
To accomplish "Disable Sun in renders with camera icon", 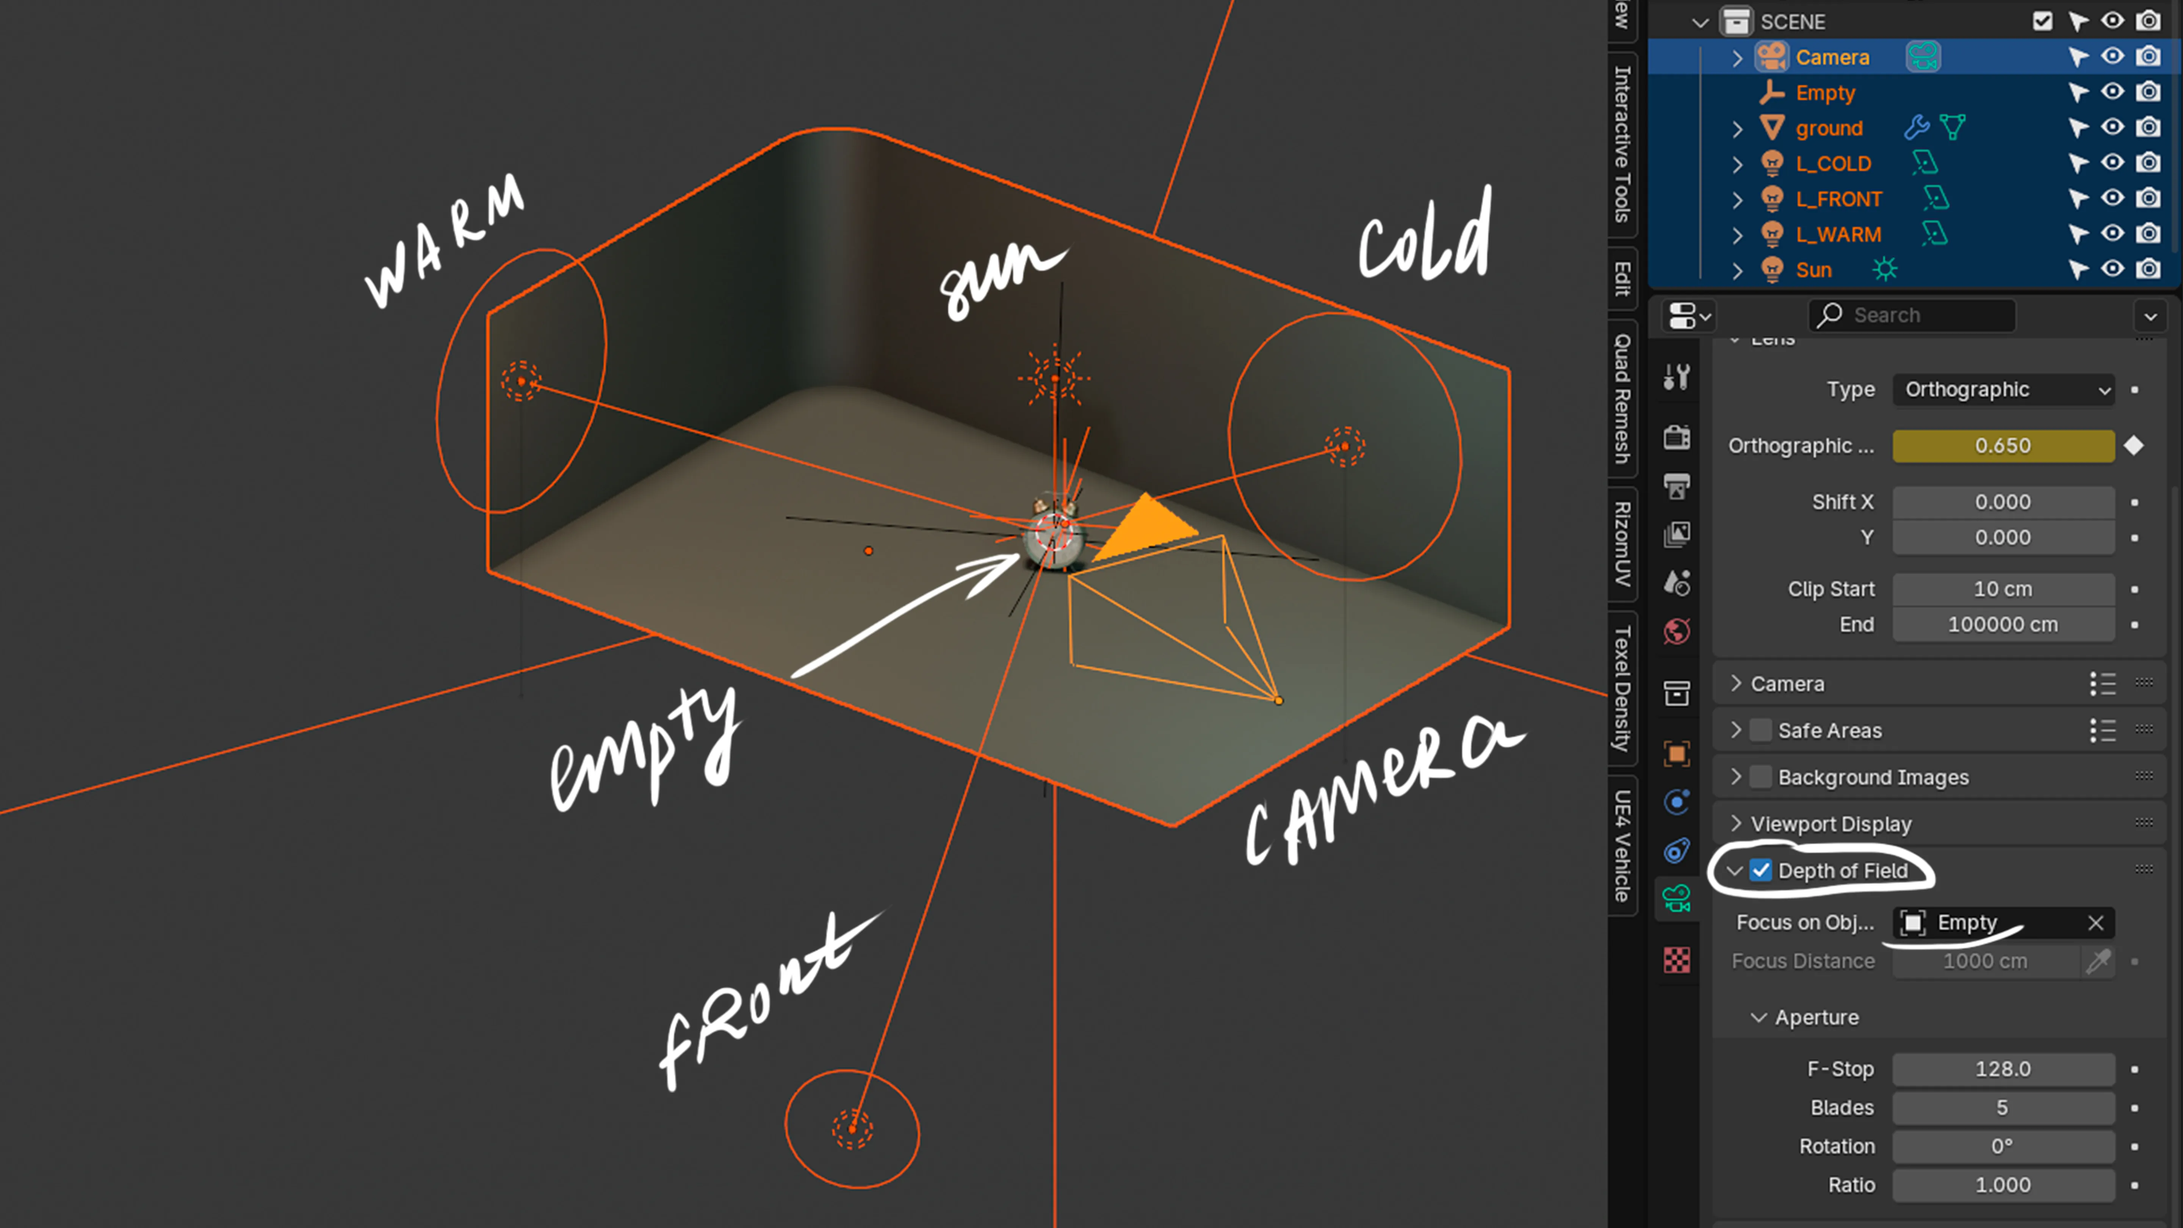I will 2148,269.
